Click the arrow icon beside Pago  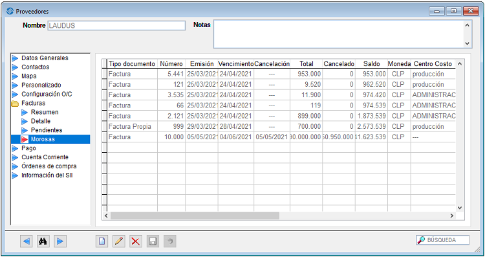(x=15, y=148)
